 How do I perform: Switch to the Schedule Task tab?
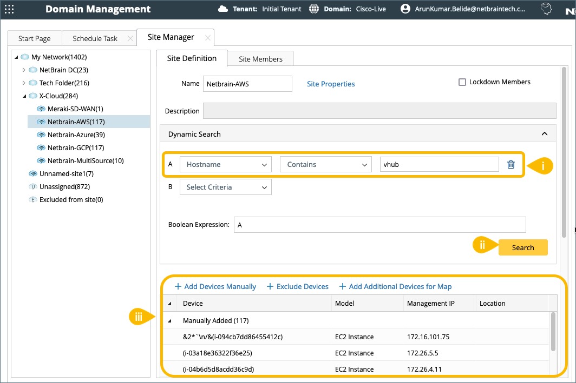(x=95, y=38)
